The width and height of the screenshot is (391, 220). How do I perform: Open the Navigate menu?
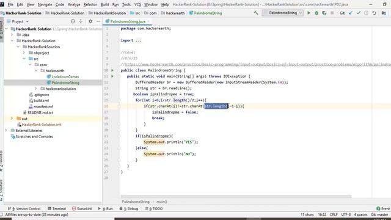(x=45, y=4)
